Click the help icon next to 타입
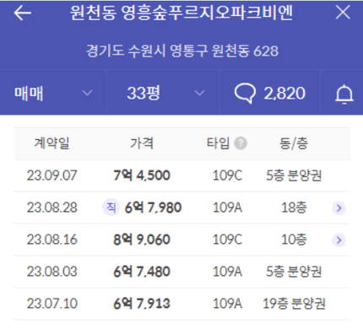The image size is (363, 329). [x=241, y=143]
